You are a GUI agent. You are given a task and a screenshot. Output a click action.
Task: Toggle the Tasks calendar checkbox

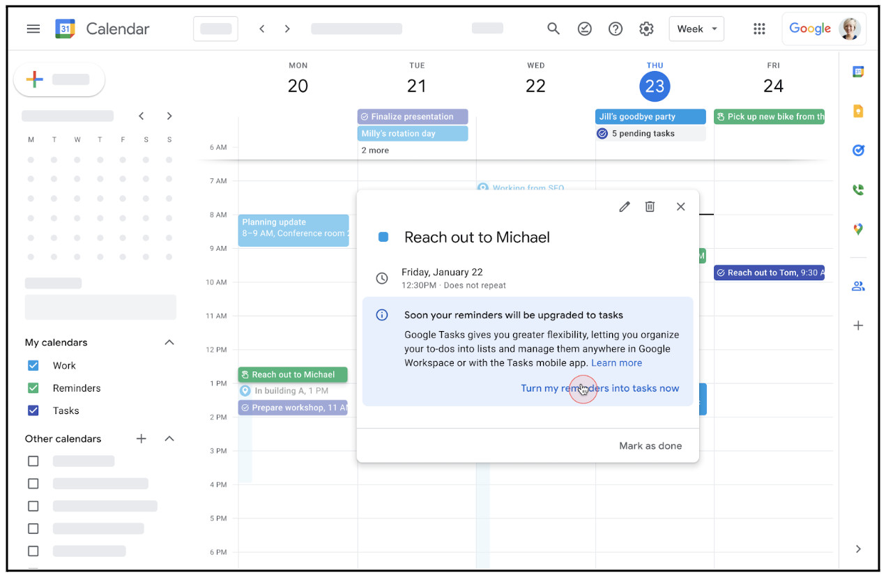tap(33, 410)
